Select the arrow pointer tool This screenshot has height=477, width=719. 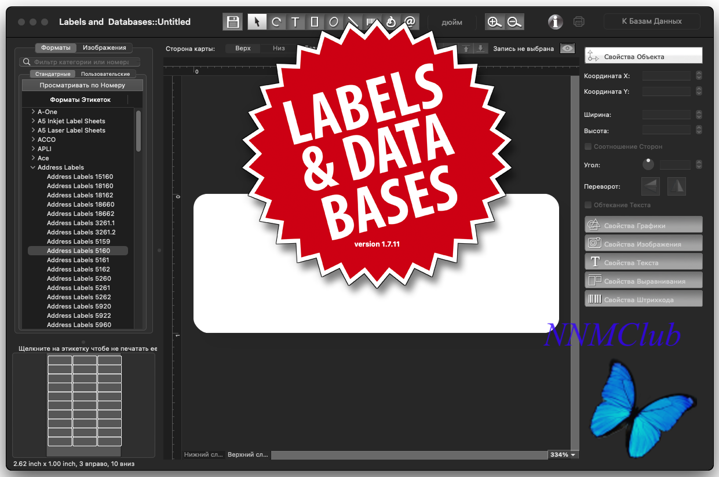pyautogui.click(x=257, y=22)
